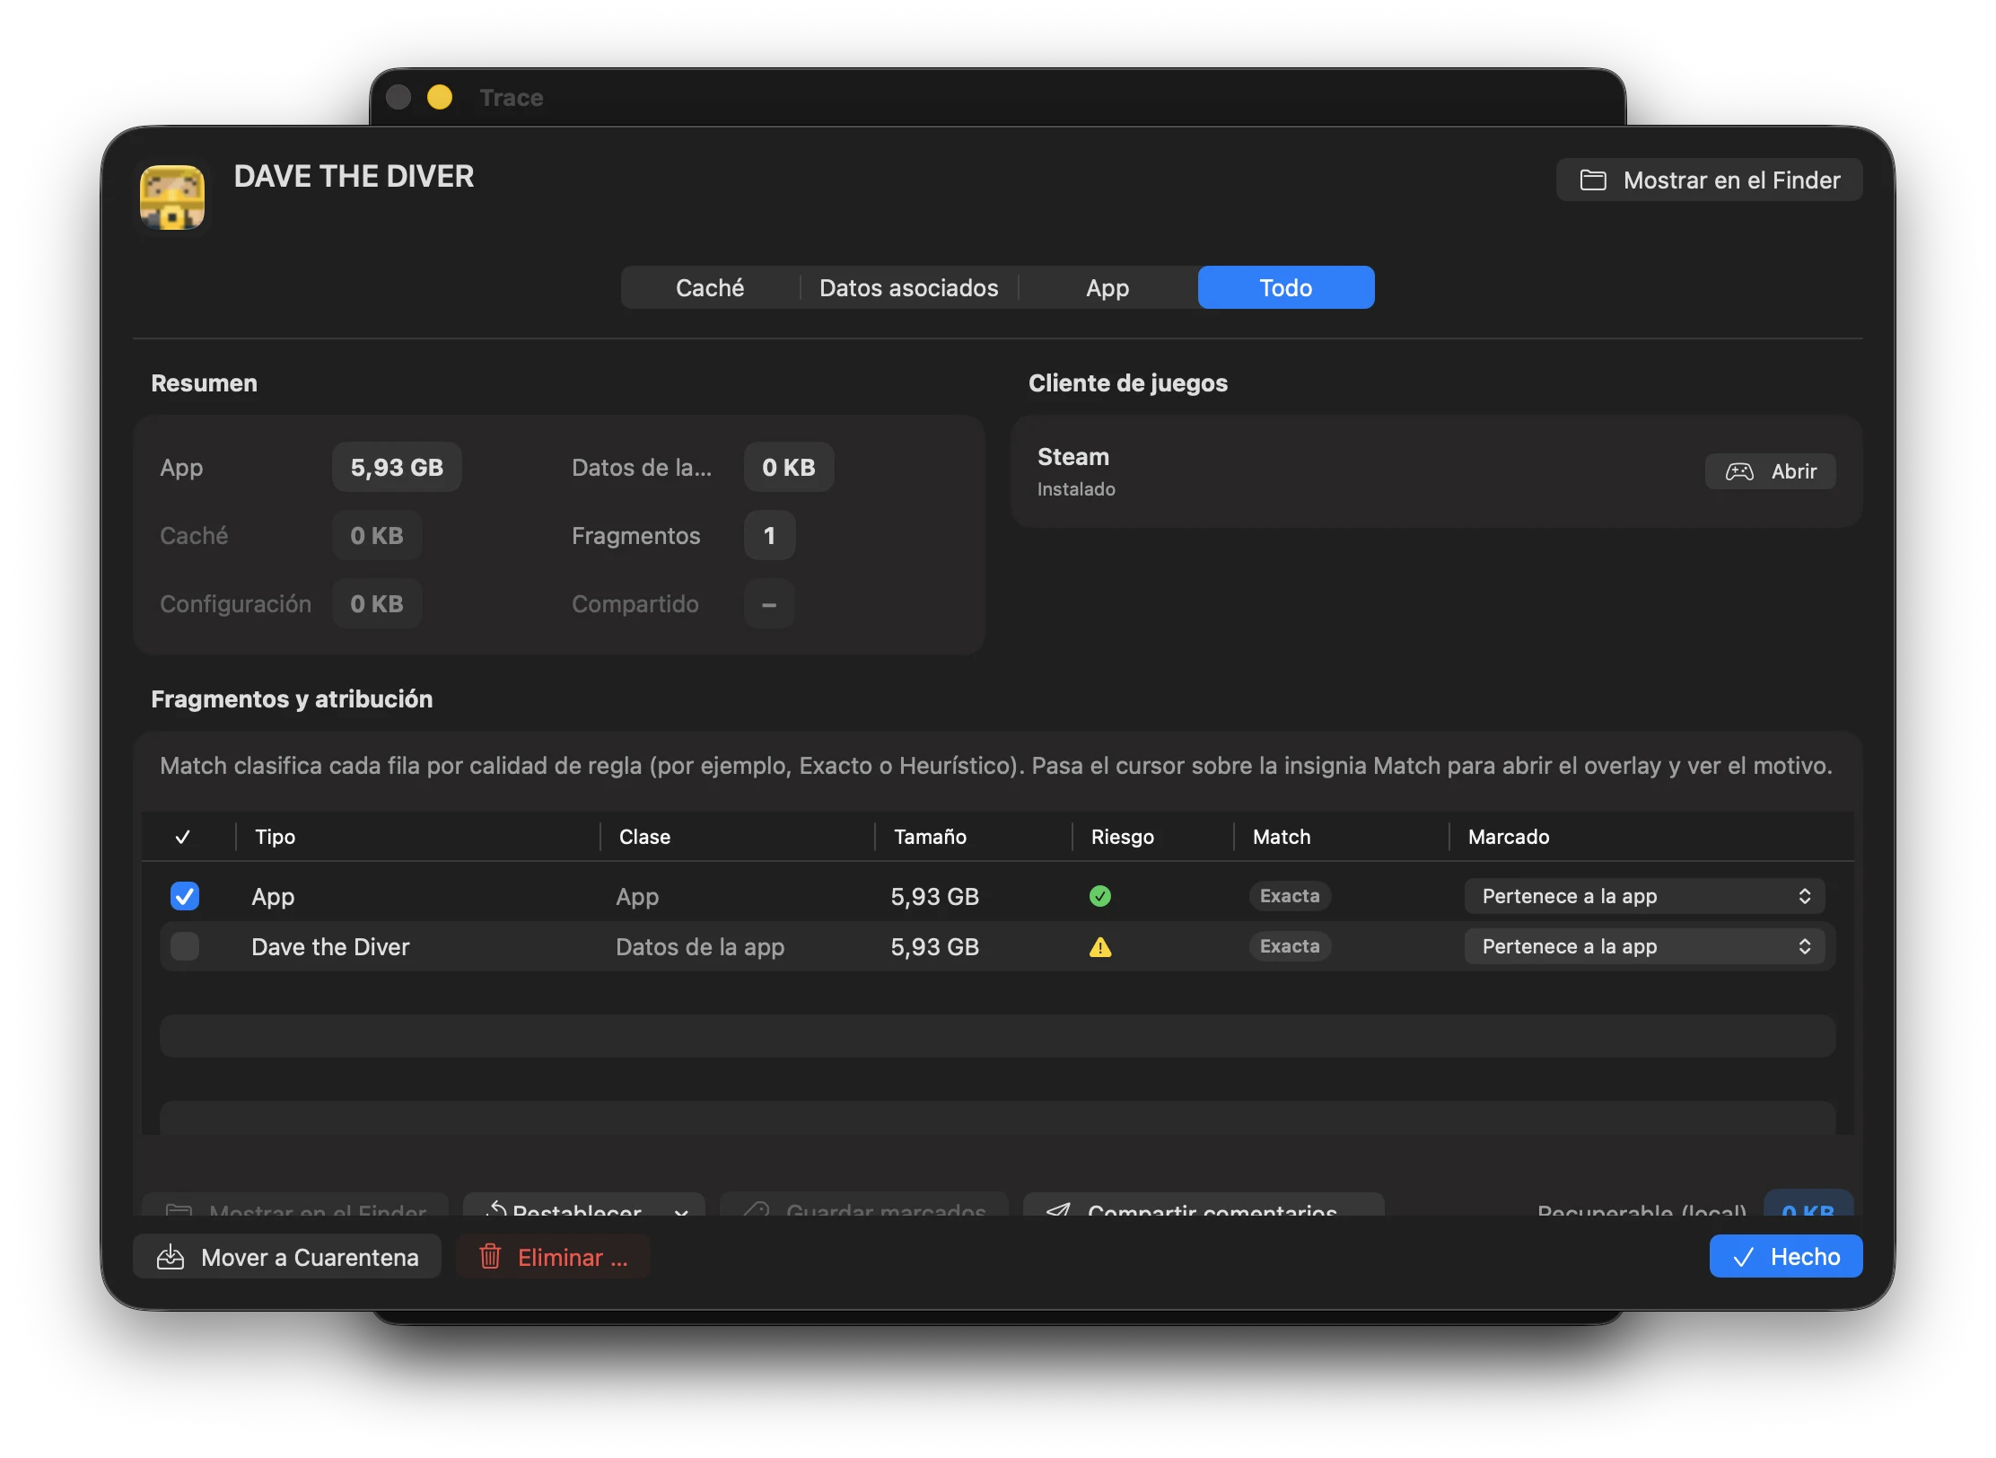Select the Todo tab
This screenshot has width=1996, height=1458.
click(x=1285, y=287)
